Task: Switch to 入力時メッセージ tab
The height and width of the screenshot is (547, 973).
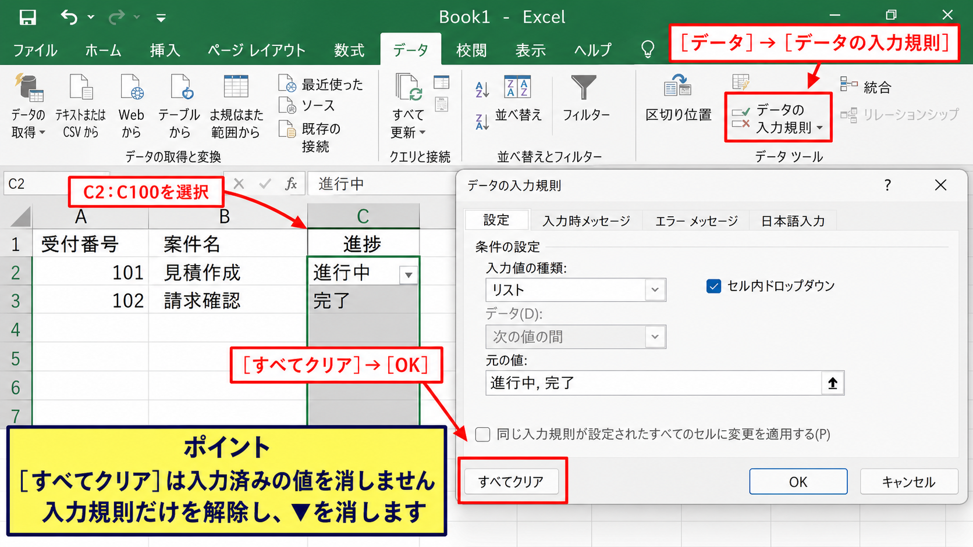Action: click(586, 221)
